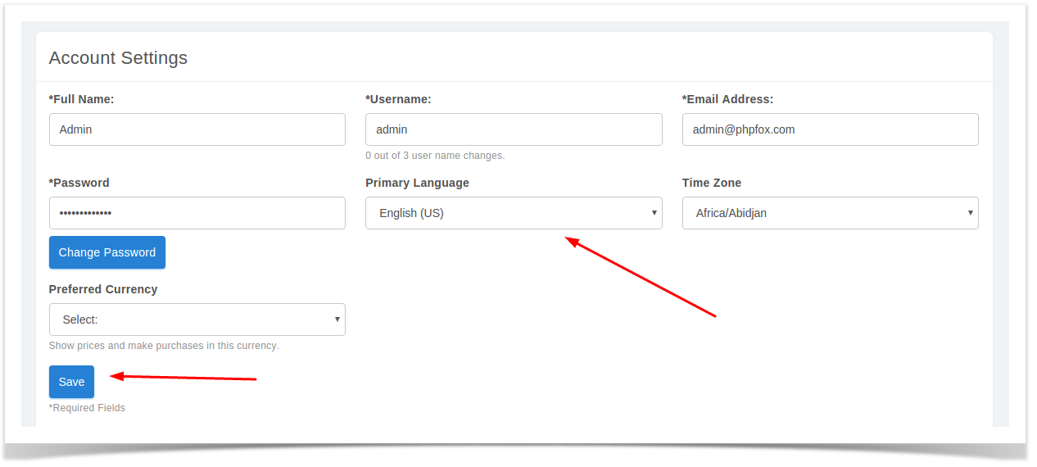The image size is (1037, 467).
Task: Click into the masked Password field
Action: coord(197,213)
